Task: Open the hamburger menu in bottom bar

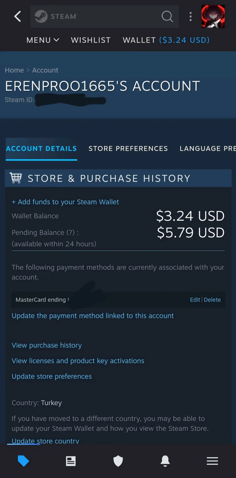Action: pyautogui.click(x=212, y=461)
